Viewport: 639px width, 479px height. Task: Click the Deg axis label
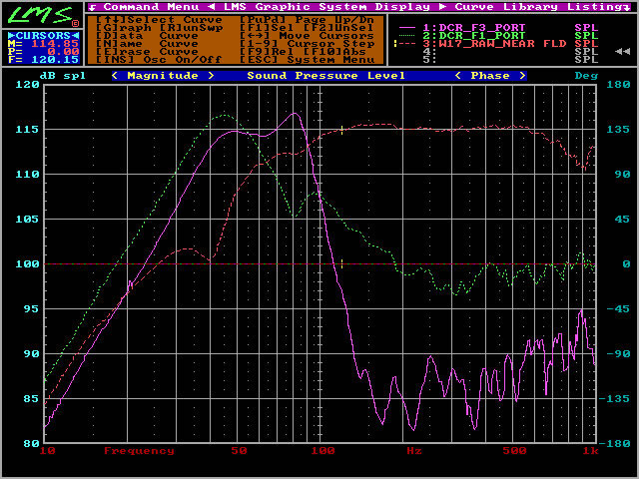pos(586,76)
